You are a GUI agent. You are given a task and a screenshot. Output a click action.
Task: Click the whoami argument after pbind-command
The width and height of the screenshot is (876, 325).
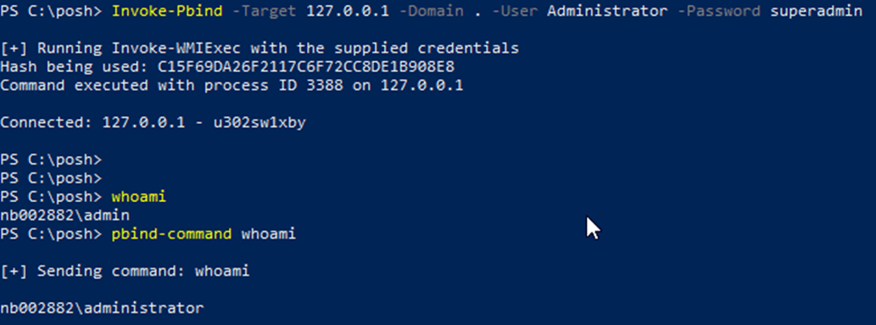coord(268,234)
